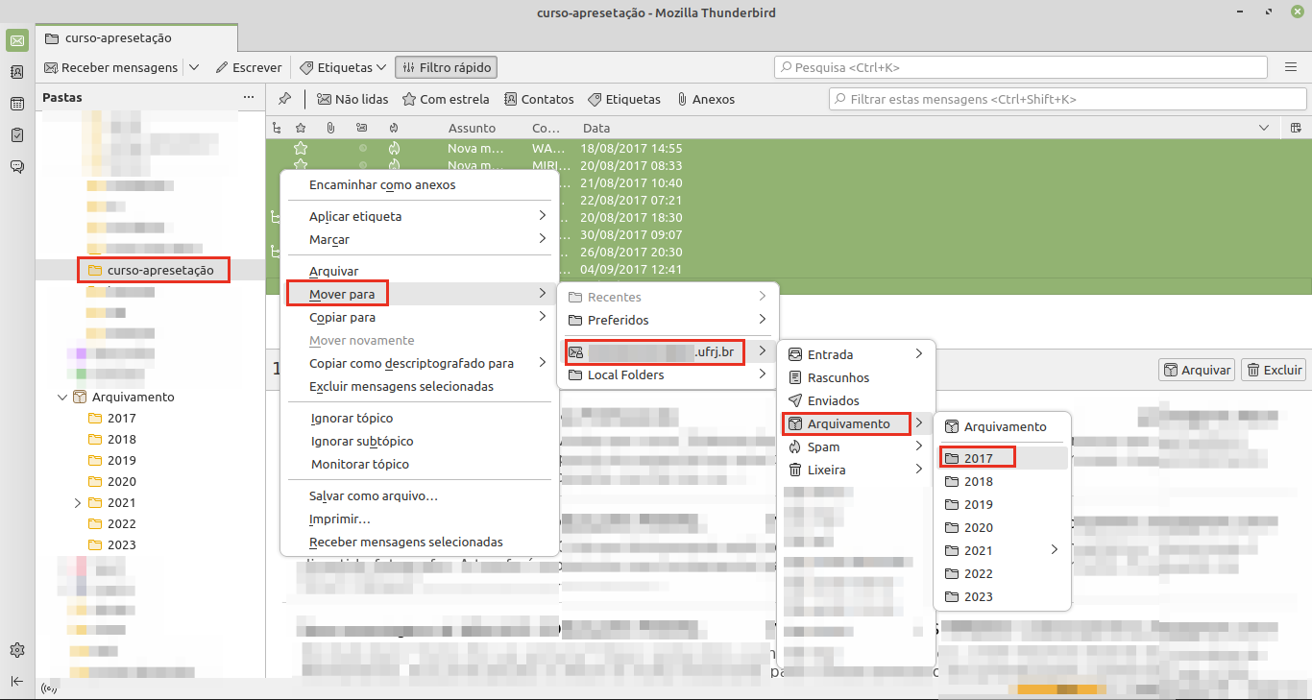1312x700 pixels.
Task: Choose Imprimir in the context menu
Action: pyautogui.click(x=419, y=519)
